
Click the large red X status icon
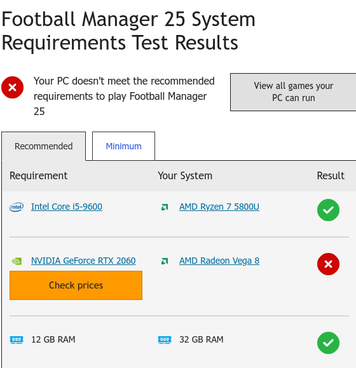[13, 87]
